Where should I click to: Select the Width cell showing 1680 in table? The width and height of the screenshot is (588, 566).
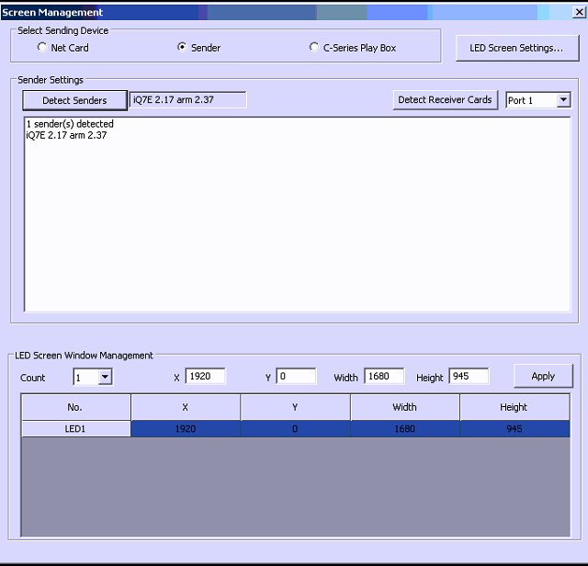click(x=404, y=429)
